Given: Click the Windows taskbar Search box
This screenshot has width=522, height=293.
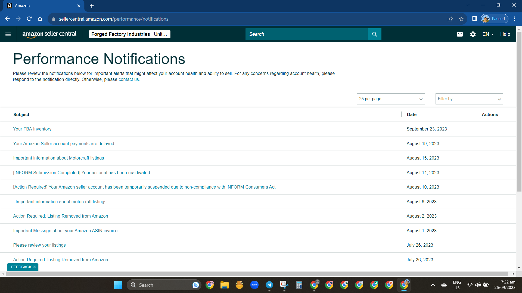Looking at the screenshot, I should tap(164, 285).
